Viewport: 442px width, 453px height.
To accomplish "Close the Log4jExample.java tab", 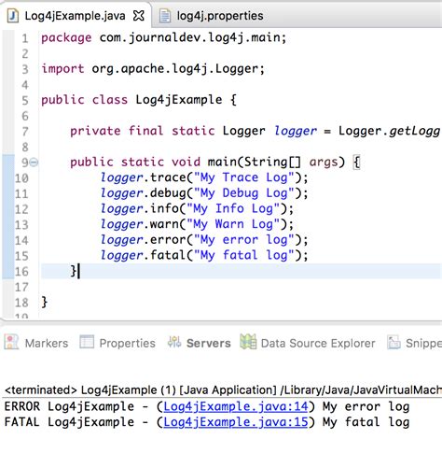I will click(139, 16).
